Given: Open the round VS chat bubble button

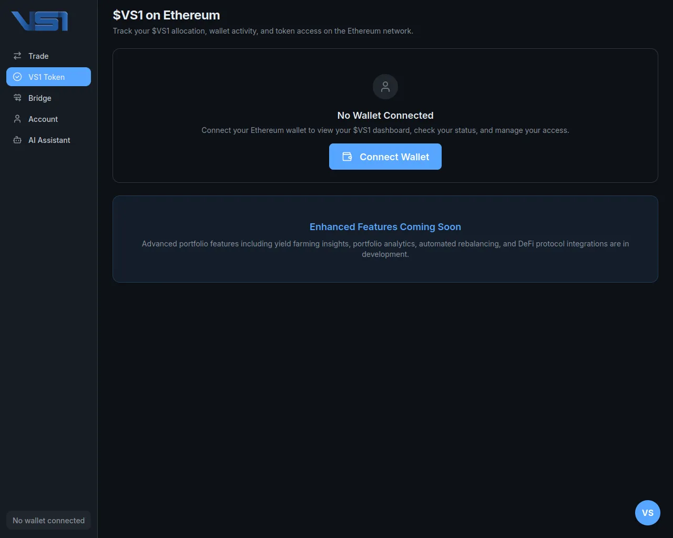Looking at the screenshot, I should pos(647,513).
